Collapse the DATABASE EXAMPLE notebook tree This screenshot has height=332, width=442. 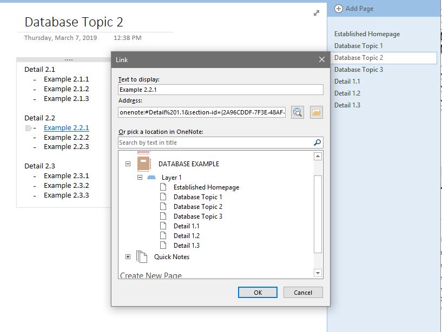coord(128,164)
